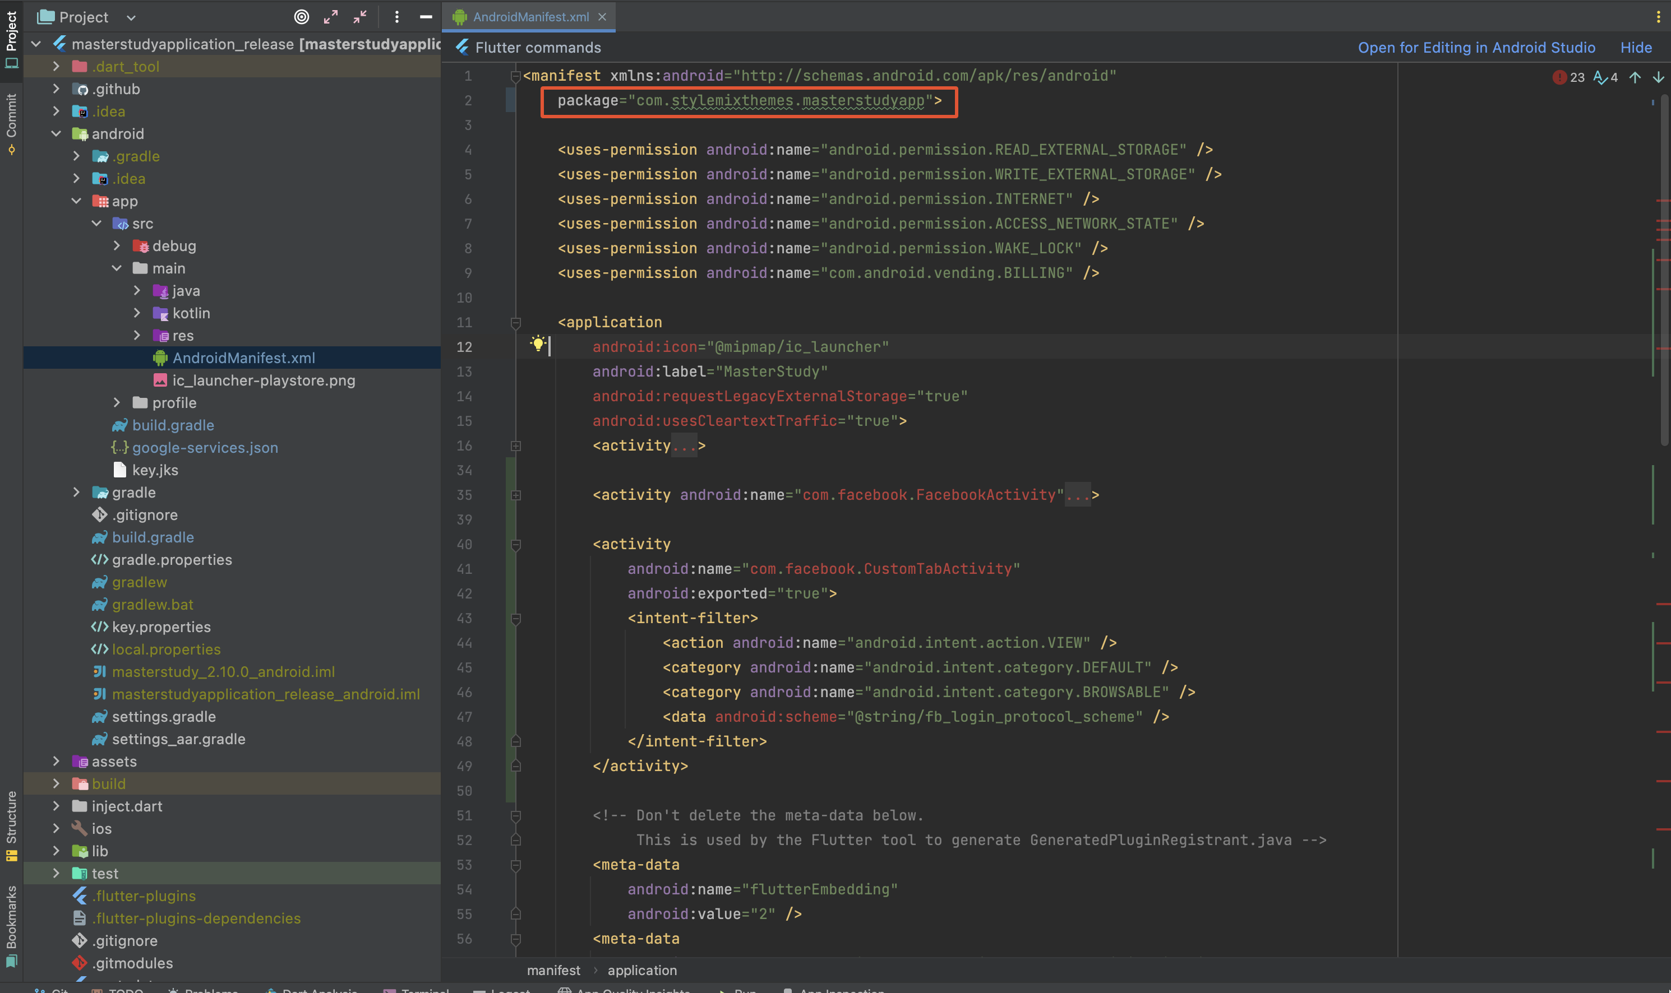The width and height of the screenshot is (1671, 993).
Task: Open Project panel options three-dot menu
Action: point(397,17)
